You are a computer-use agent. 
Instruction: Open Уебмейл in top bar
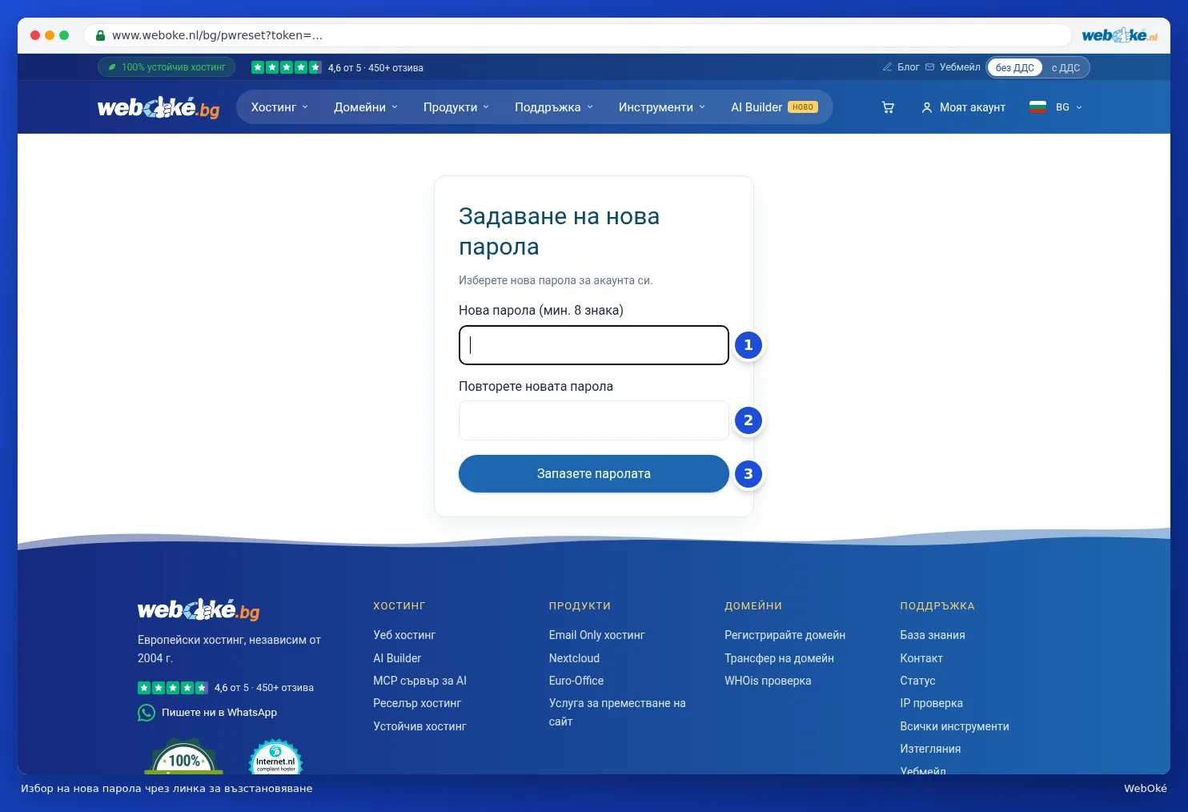[x=953, y=67]
